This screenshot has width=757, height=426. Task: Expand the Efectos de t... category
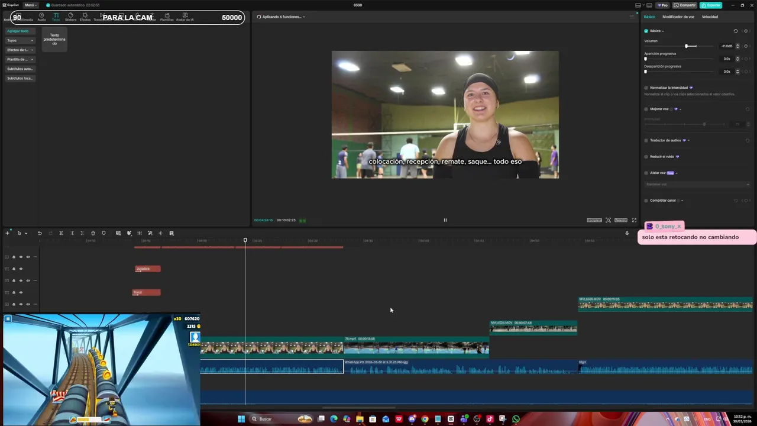tap(20, 50)
